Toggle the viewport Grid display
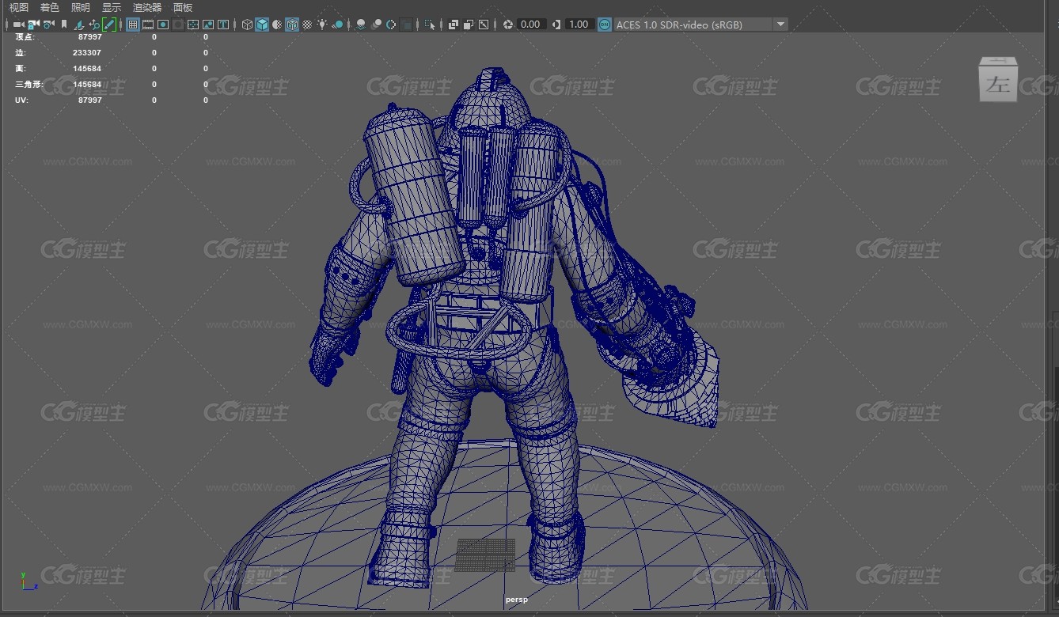Screen dimensions: 1059x617 [133, 25]
